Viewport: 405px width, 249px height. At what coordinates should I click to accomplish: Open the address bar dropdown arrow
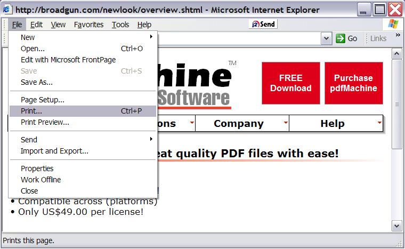pos(327,38)
